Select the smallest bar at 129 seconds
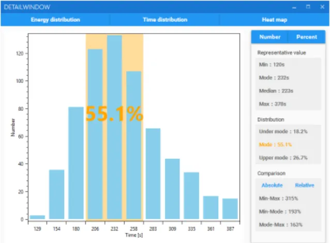 coord(37,217)
